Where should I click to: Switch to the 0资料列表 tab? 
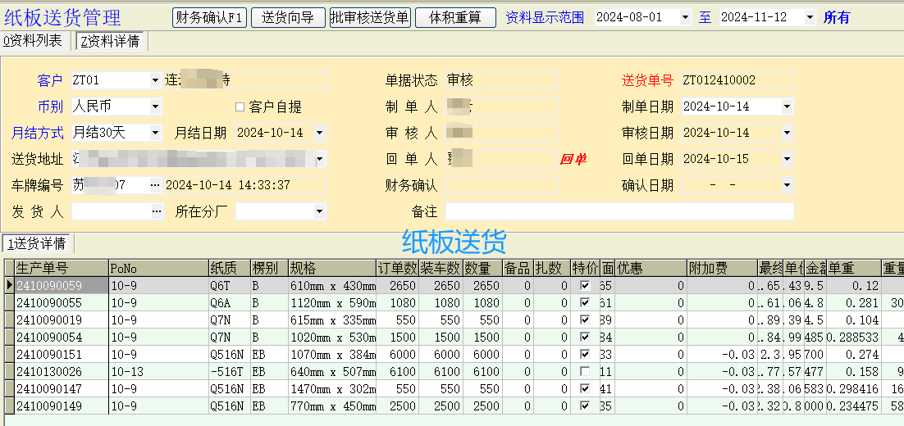(34, 41)
